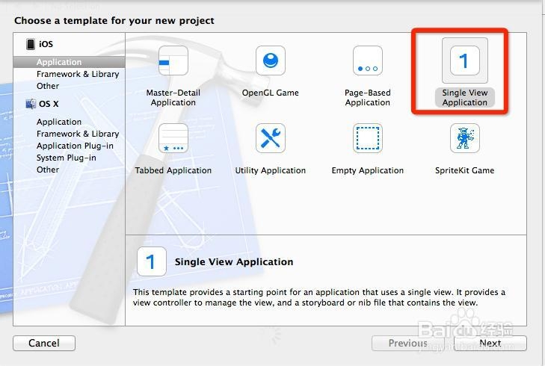The height and width of the screenshot is (366, 545).
Task: Click the Cancel button
Action: pos(44,343)
